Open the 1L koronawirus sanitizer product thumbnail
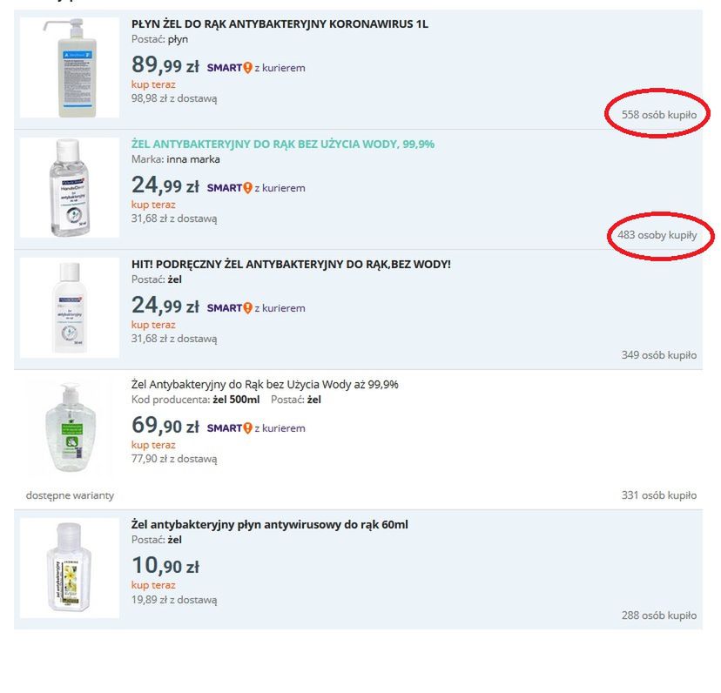Viewport: 721px width, 693px height. point(70,67)
